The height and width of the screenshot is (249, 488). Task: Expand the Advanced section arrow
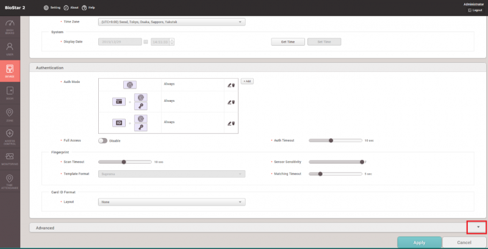[478, 227]
